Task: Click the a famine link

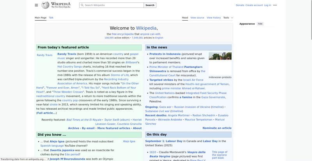Action: tap(186, 97)
